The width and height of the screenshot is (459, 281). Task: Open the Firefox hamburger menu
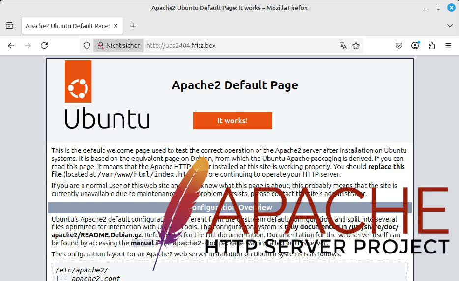coord(448,45)
